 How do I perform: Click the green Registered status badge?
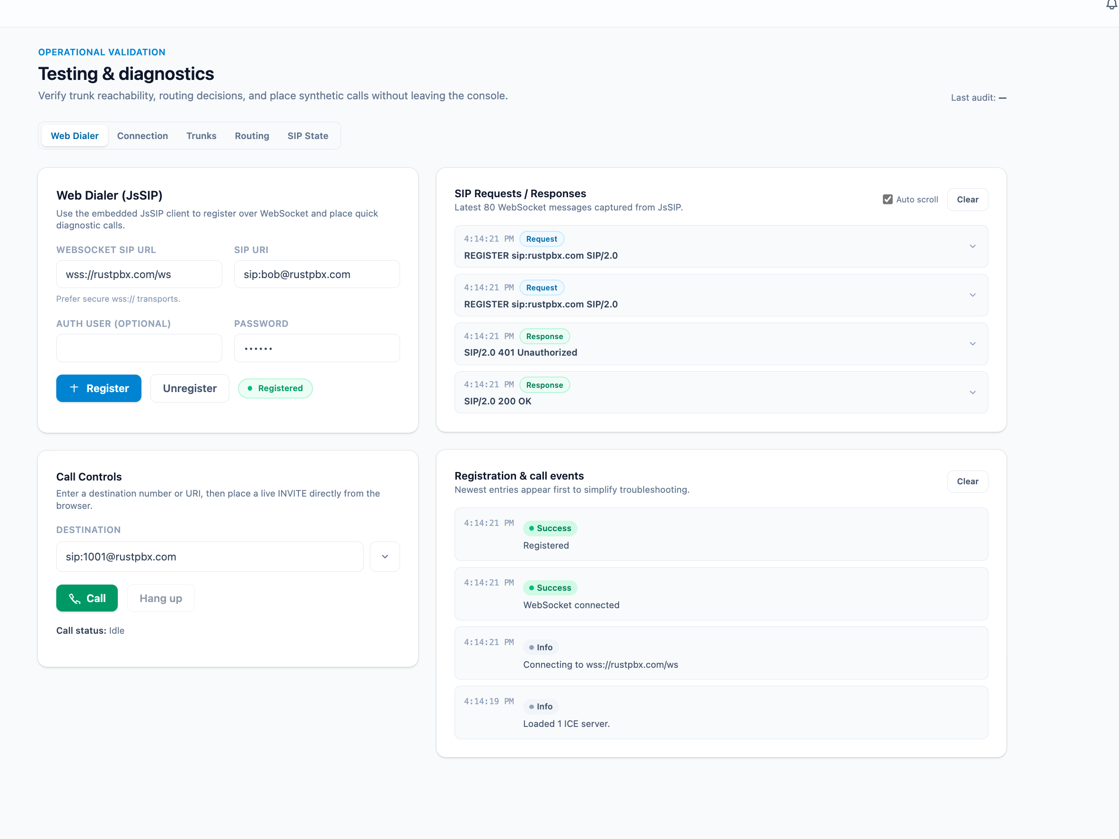[275, 388]
